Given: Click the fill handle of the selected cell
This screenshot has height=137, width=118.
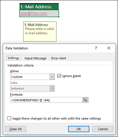Looking at the screenshot, I should click(x=58, y=17).
